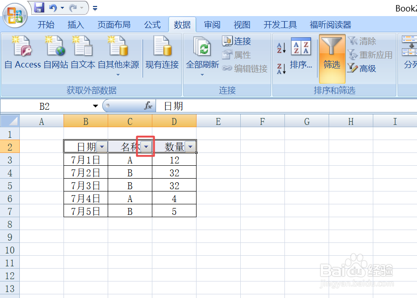Open the 开发工具 tab
417x298 pixels.
[280, 25]
